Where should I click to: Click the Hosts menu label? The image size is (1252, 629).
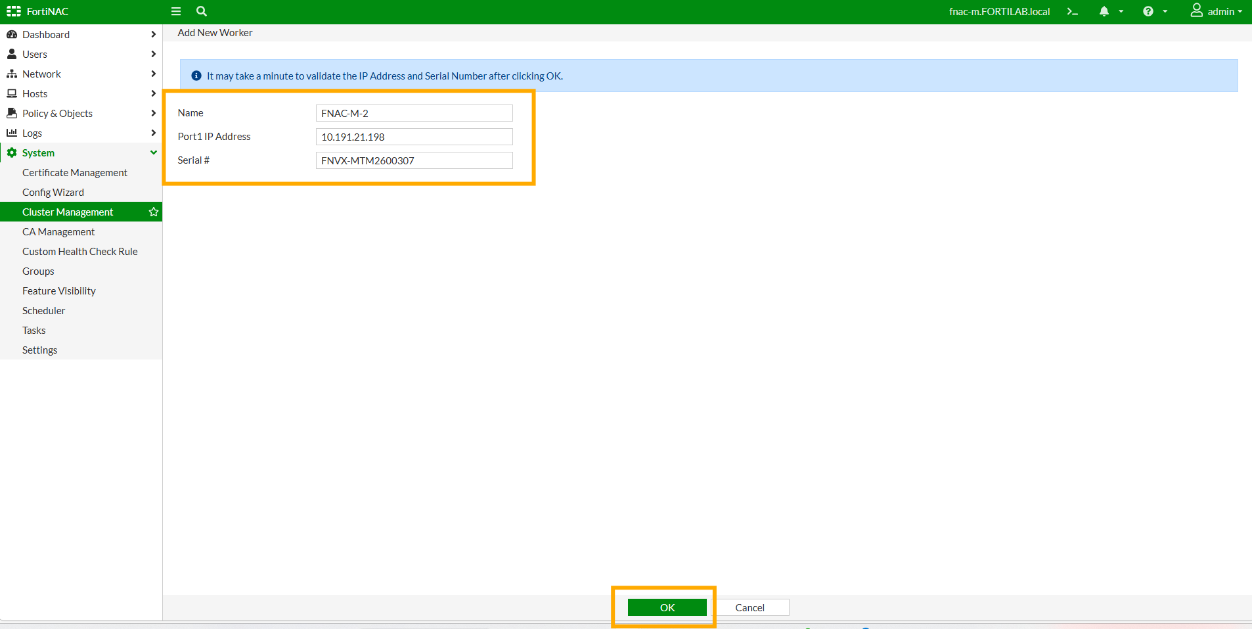point(35,93)
